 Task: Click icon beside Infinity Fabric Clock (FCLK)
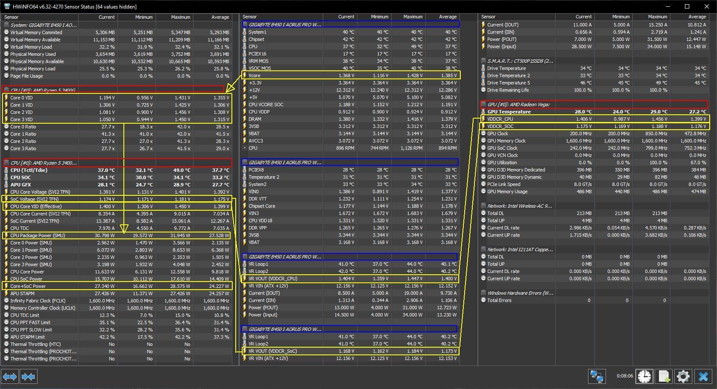(6, 301)
